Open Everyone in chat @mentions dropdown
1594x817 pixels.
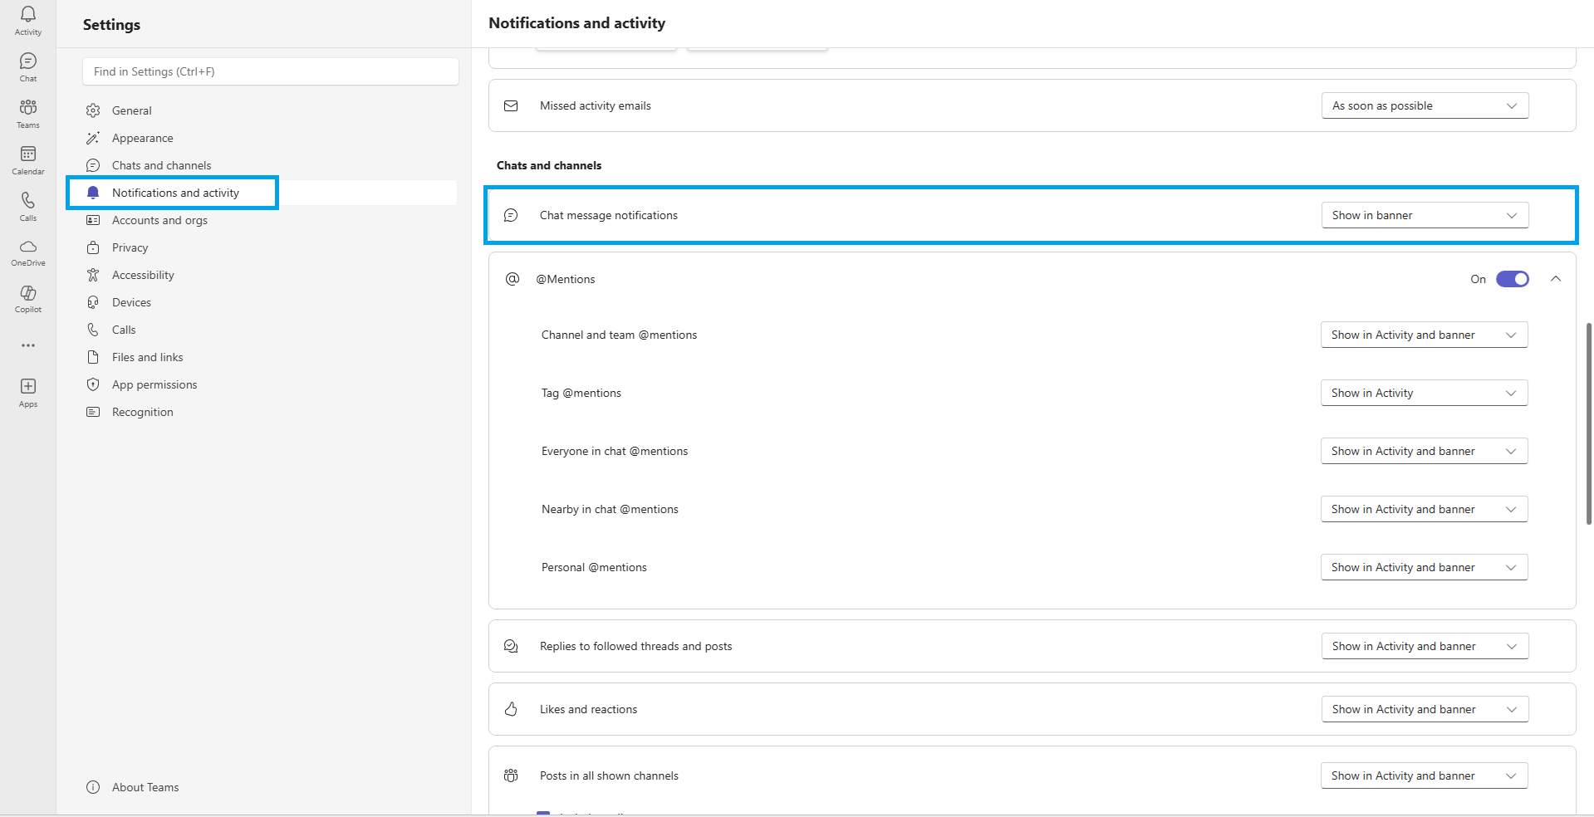click(1424, 451)
